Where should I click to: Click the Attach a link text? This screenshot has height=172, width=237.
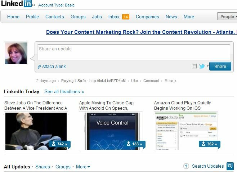tap(54, 67)
